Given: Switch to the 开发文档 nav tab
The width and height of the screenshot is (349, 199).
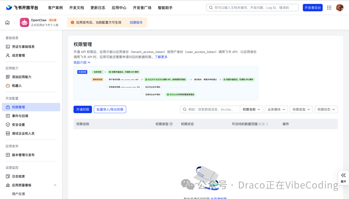Looking at the screenshot, I should [77, 7].
